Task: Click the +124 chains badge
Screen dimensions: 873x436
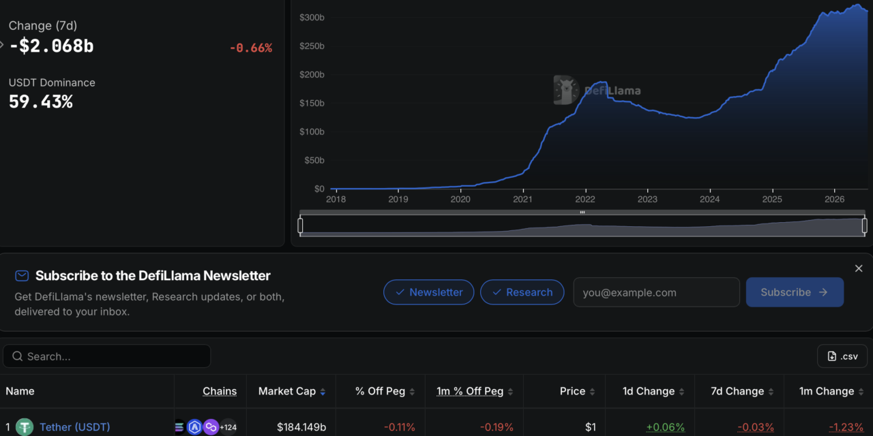Action: point(228,427)
